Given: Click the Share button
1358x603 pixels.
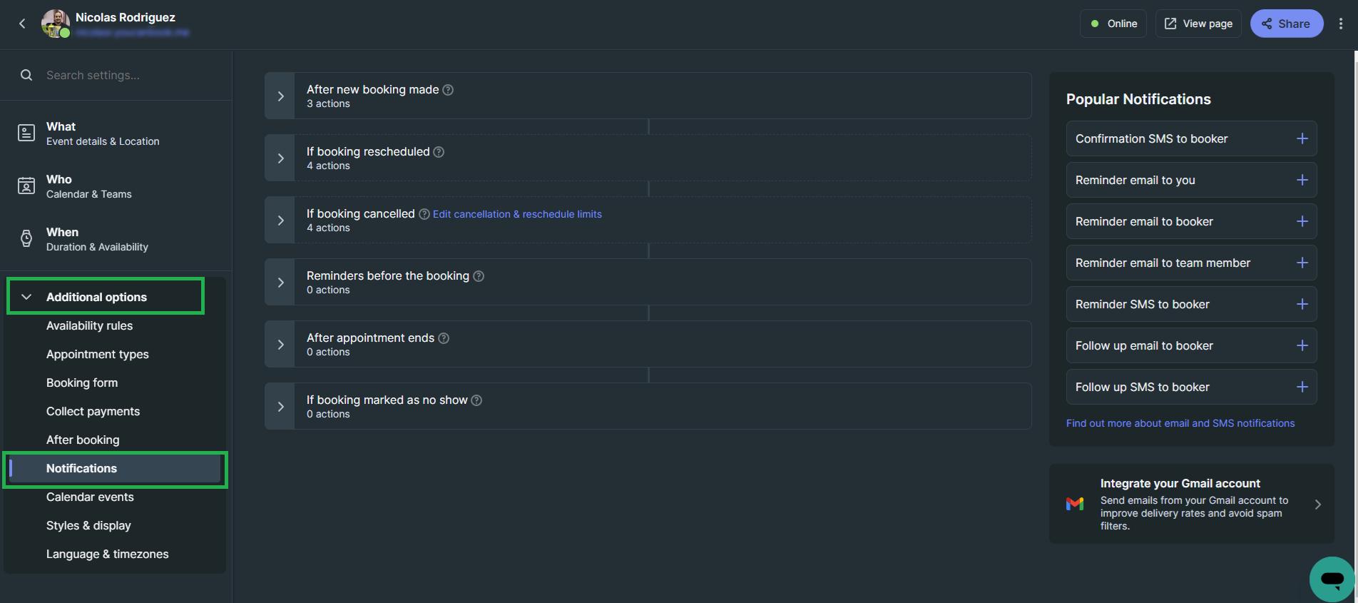Looking at the screenshot, I should tap(1287, 24).
